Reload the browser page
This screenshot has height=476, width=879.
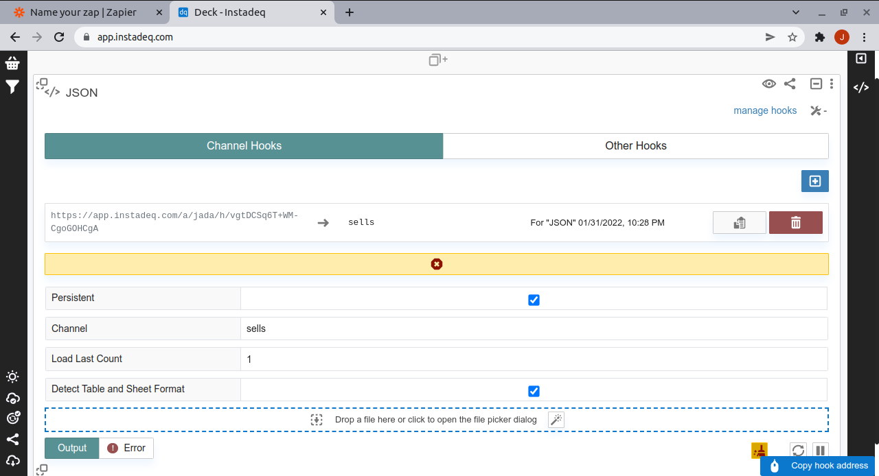(59, 37)
